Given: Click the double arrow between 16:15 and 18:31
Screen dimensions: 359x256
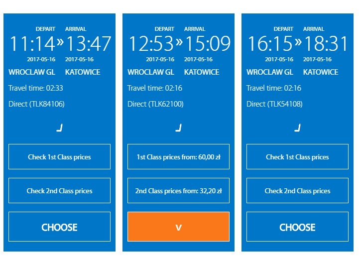Looking at the screenshot, I should pyautogui.click(x=298, y=43).
